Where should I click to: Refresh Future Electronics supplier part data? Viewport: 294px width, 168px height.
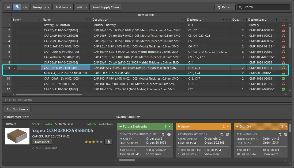[x=163, y=134]
